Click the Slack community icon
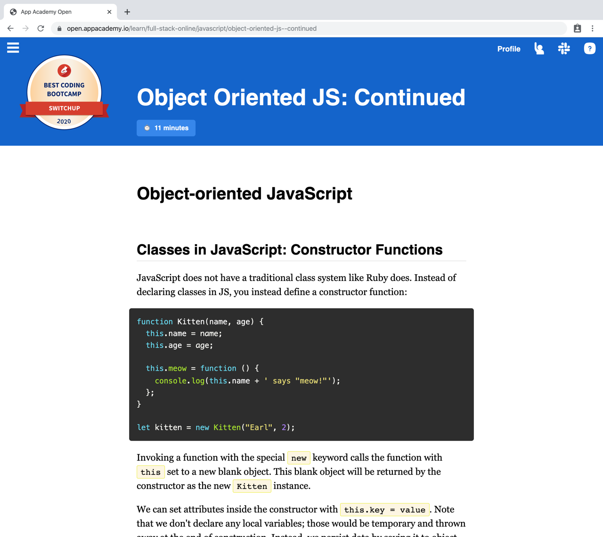Screen dimensions: 603x537 point(564,49)
